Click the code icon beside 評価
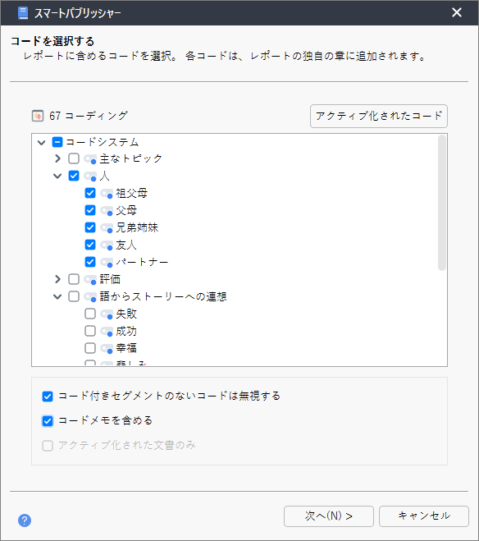479x541 pixels. point(90,279)
